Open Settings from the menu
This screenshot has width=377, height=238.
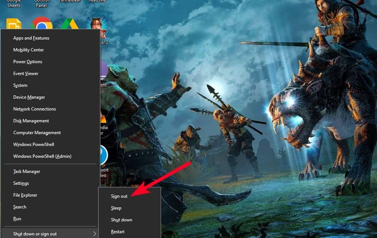pyautogui.click(x=21, y=183)
